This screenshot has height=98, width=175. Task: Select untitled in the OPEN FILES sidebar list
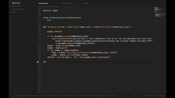(14, 12)
